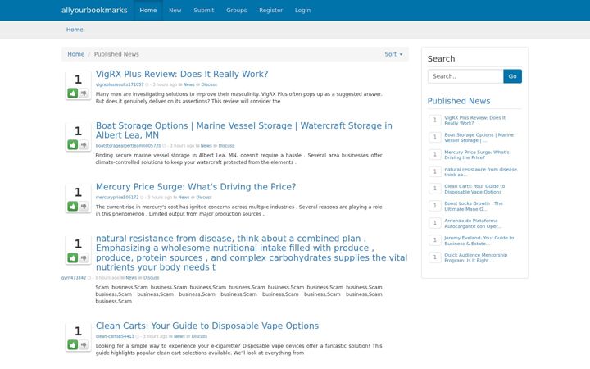
Task: Open Discuss link under natural resistance post
Action: click(x=152, y=278)
